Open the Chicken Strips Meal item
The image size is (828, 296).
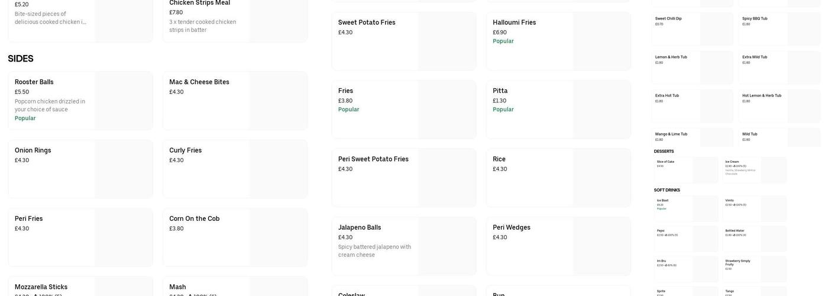coord(235,18)
